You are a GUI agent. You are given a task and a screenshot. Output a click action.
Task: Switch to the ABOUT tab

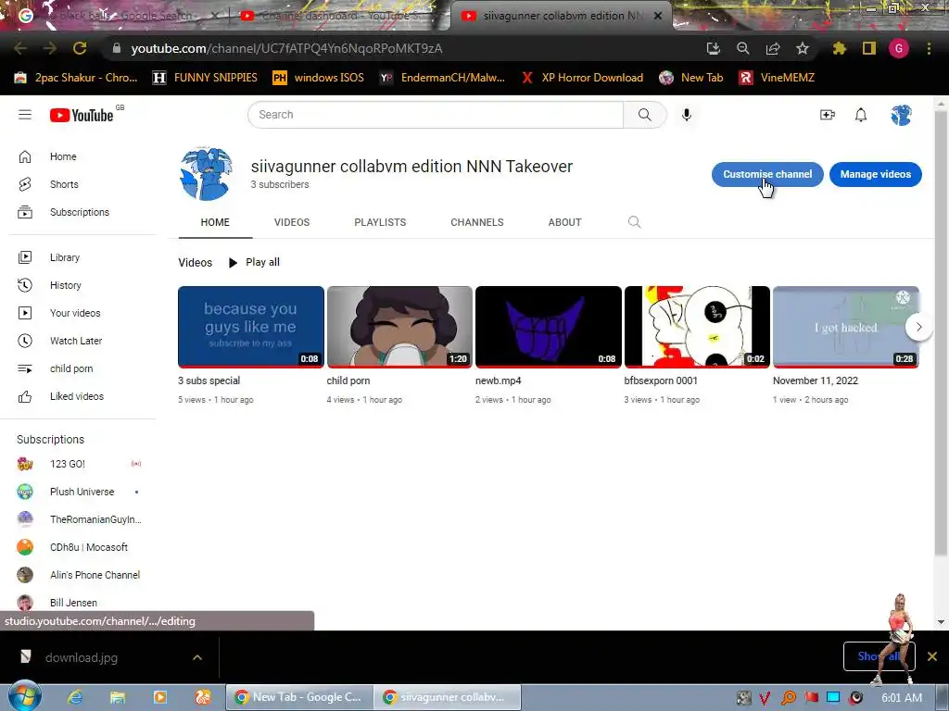564,222
